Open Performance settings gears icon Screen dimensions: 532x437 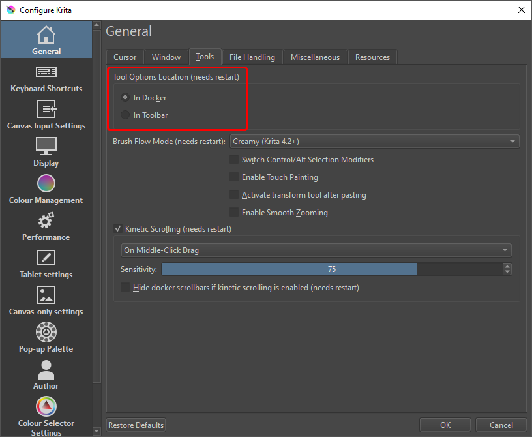coord(46,220)
